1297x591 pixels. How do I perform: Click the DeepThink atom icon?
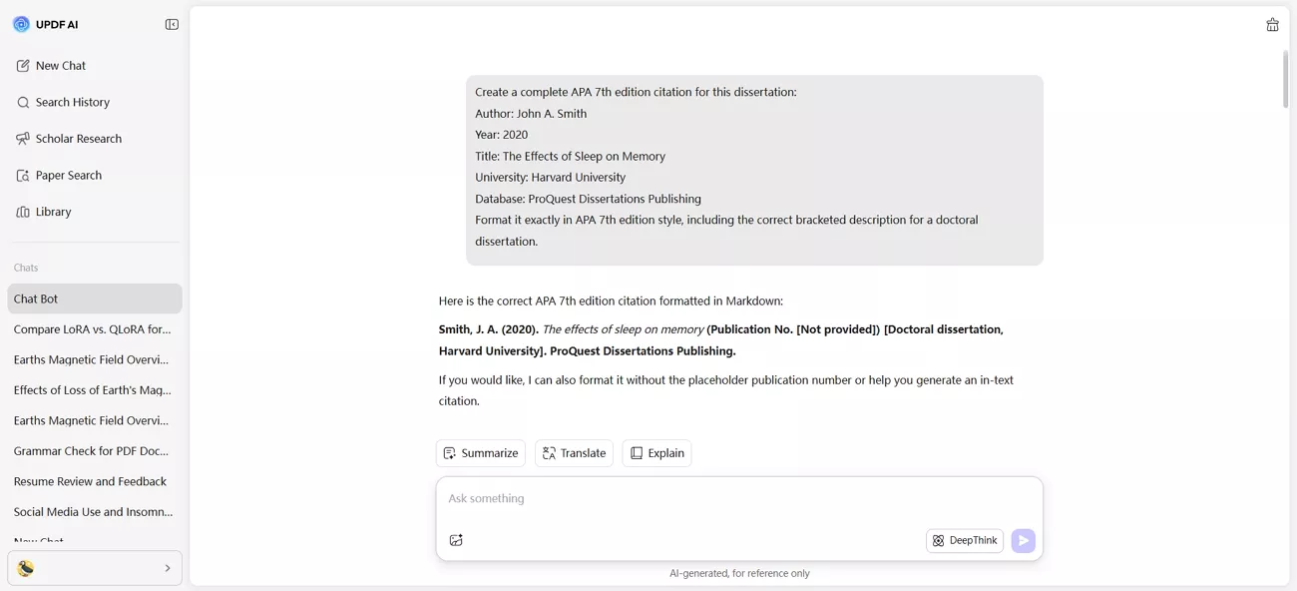(x=938, y=540)
